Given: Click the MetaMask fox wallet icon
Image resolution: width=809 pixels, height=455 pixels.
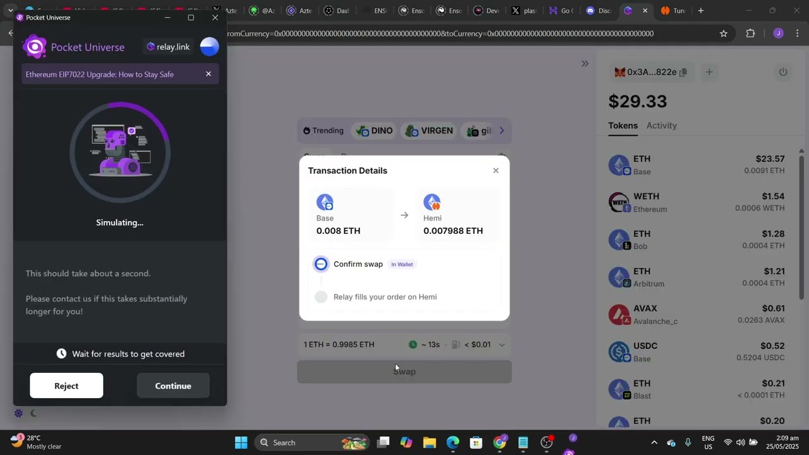Looking at the screenshot, I should tap(620, 72).
